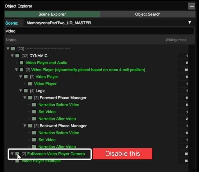Collapse the Logic tree node
199x172 pixels.
pos(21,91)
